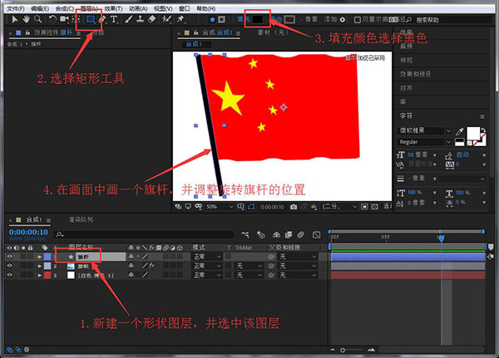Expand white solid layer 3 properties
This screenshot has width=499, height=358.
pos(39,275)
